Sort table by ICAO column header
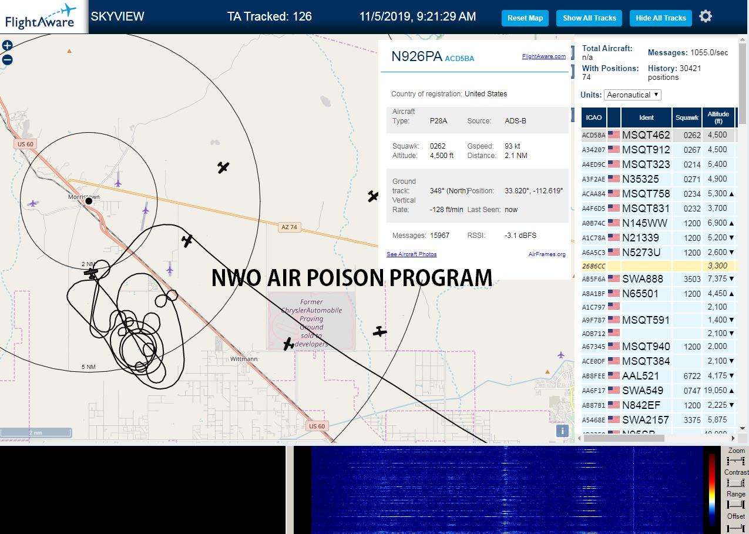Viewport: 749px width, 534px height. click(594, 117)
